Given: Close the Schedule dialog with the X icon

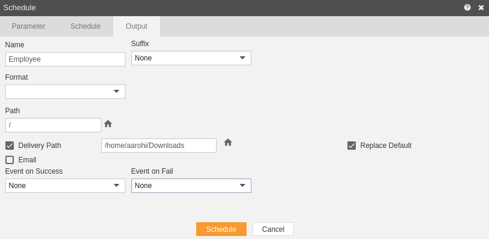Looking at the screenshot, I should [481, 8].
